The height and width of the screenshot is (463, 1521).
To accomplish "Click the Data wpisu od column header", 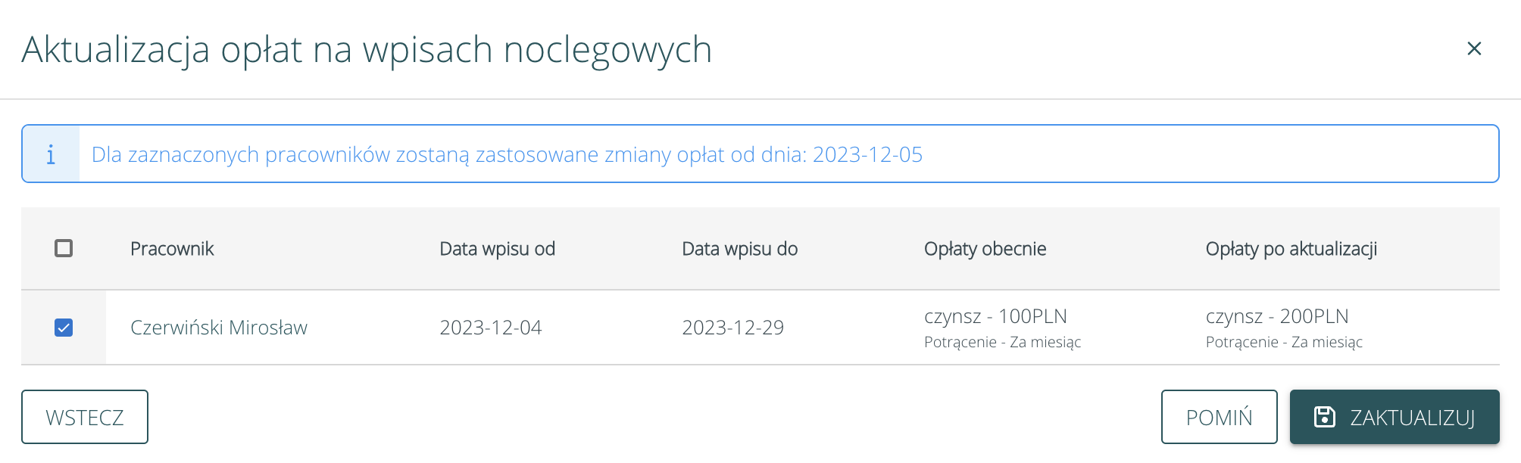I will pos(497,249).
